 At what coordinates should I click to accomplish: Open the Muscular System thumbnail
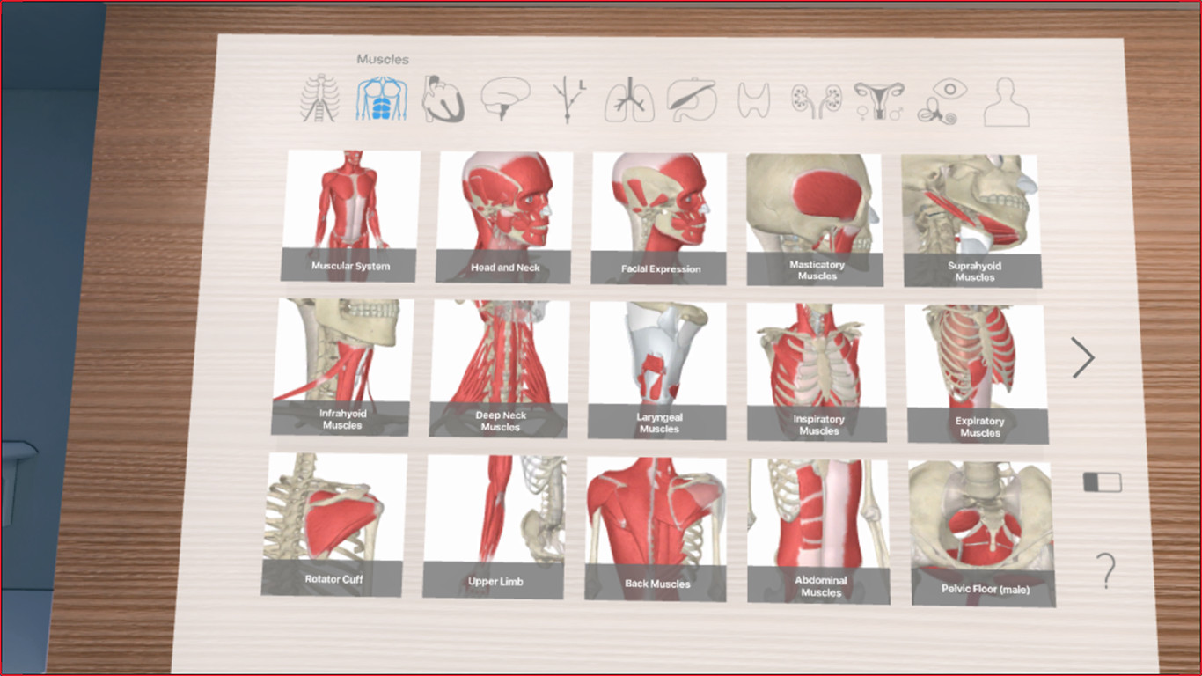pyautogui.click(x=350, y=216)
